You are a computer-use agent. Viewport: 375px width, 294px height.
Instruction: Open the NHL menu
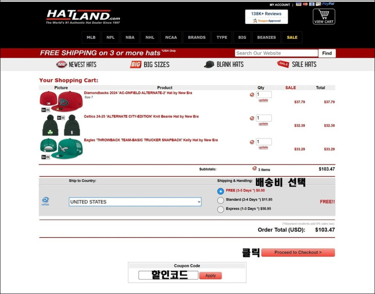coord(150,37)
